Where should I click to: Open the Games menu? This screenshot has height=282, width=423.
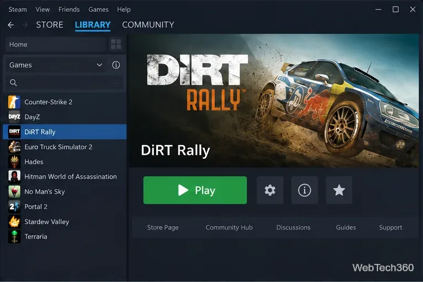click(x=98, y=9)
